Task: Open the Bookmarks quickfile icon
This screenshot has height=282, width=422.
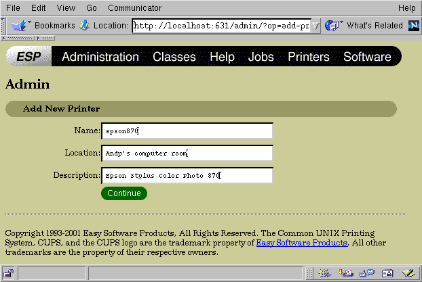Action: pyautogui.click(x=19, y=26)
